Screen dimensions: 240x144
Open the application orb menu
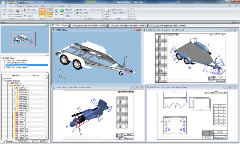click(3, 3)
